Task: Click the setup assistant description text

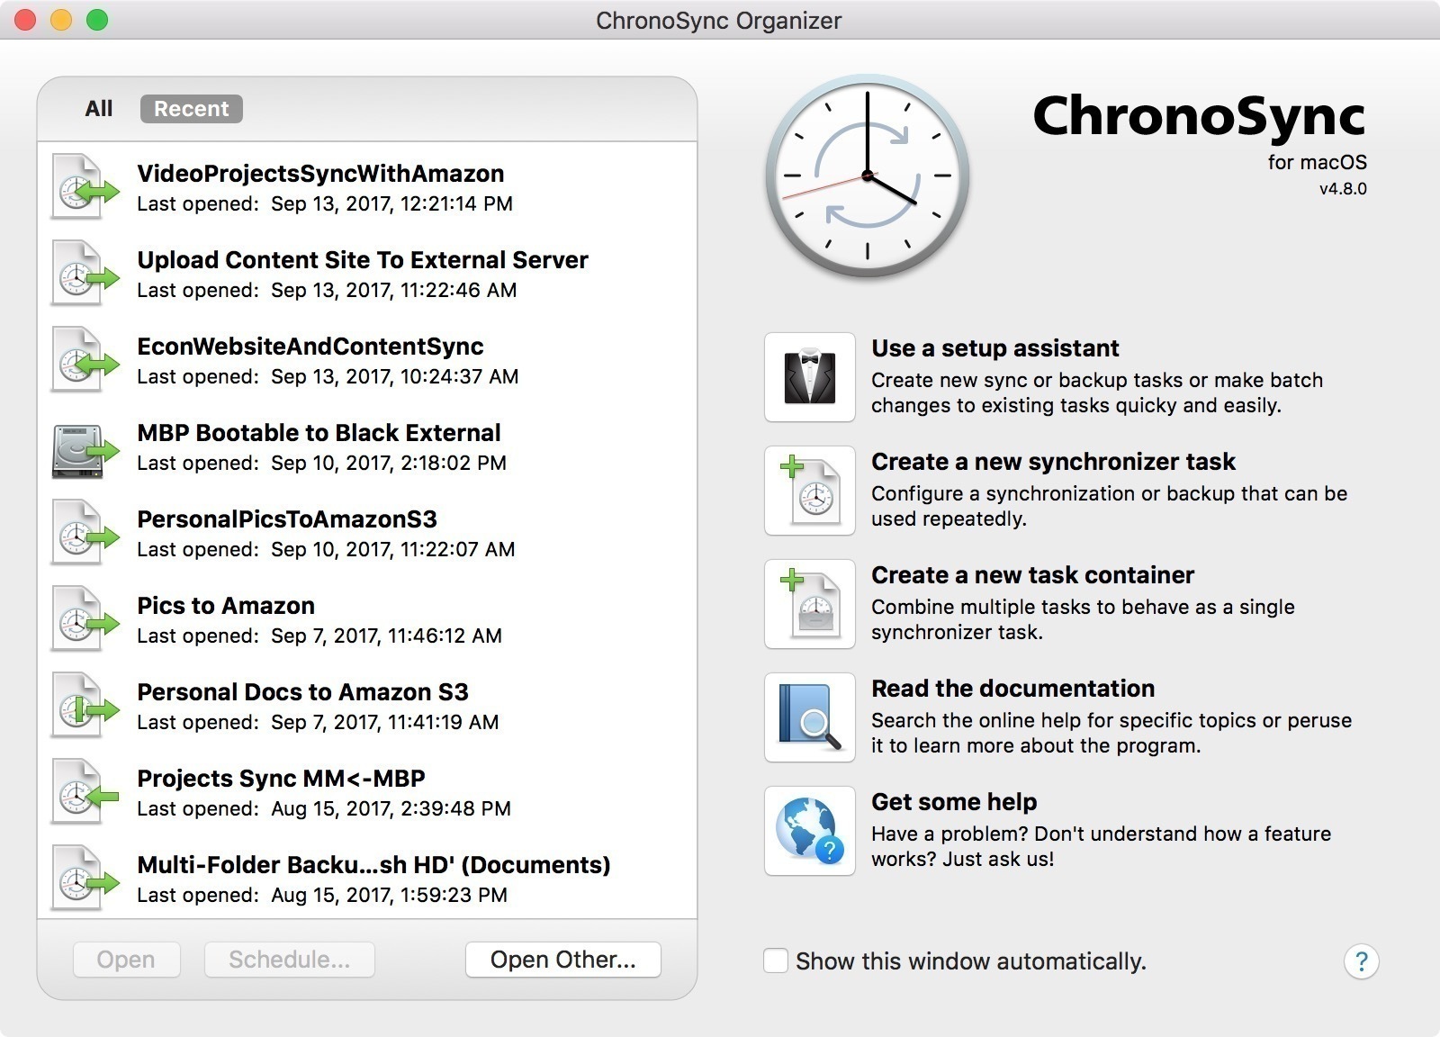Action: [1097, 392]
